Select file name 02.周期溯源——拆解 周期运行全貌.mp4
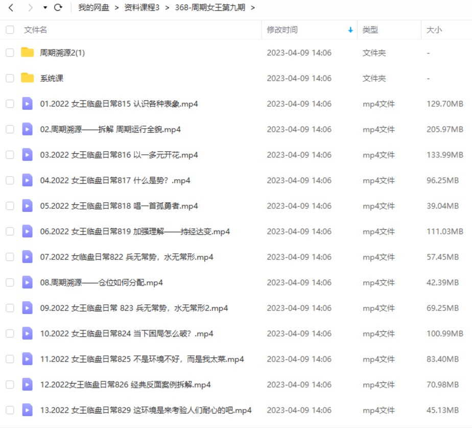The height and width of the screenshot is (433, 472). click(x=110, y=129)
